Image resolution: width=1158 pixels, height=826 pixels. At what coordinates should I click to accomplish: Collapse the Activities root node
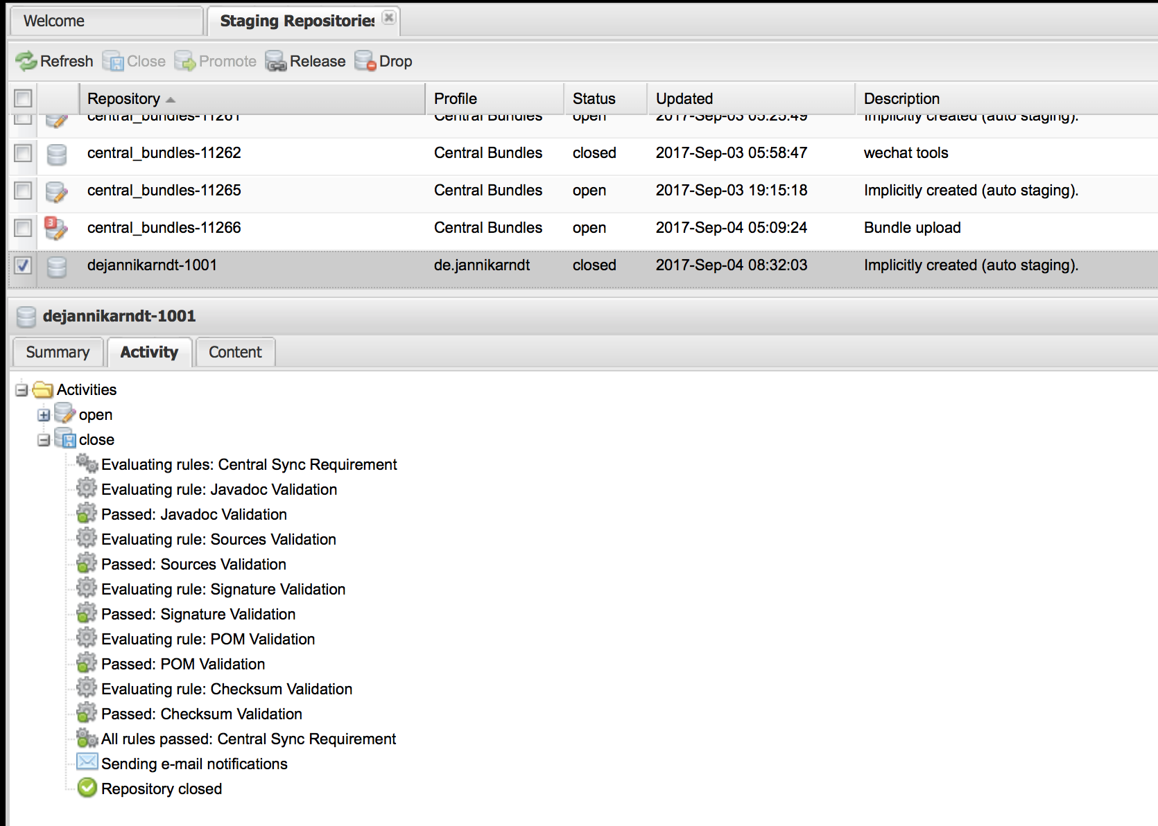coord(21,390)
